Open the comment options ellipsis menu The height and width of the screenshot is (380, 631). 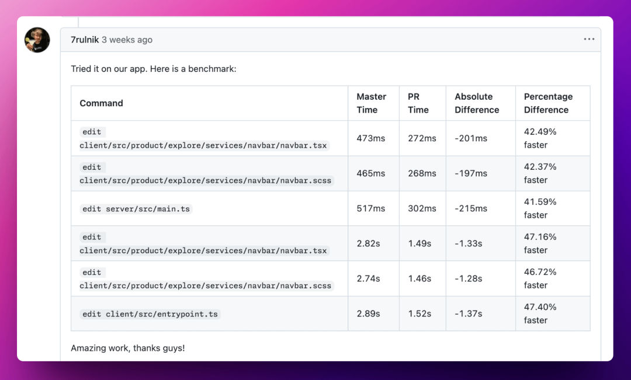(x=589, y=39)
